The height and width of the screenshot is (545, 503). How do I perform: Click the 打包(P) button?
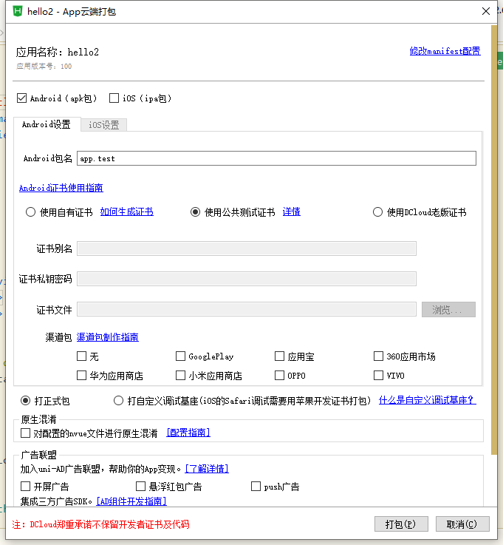tap(401, 524)
